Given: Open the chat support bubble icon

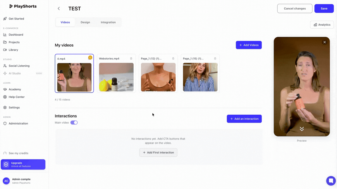Looking at the screenshot, I should coord(331,181).
